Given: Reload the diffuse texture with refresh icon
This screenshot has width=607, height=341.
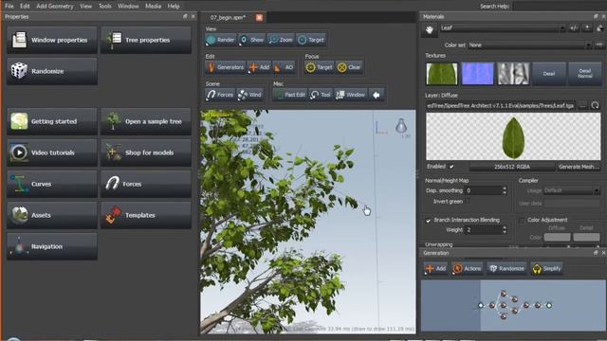Looking at the screenshot, I should (x=595, y=105).
